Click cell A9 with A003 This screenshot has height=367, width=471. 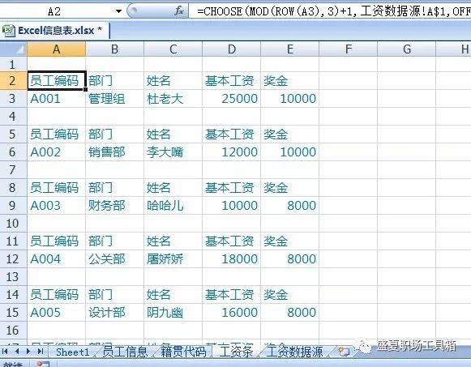coord(57,205)
